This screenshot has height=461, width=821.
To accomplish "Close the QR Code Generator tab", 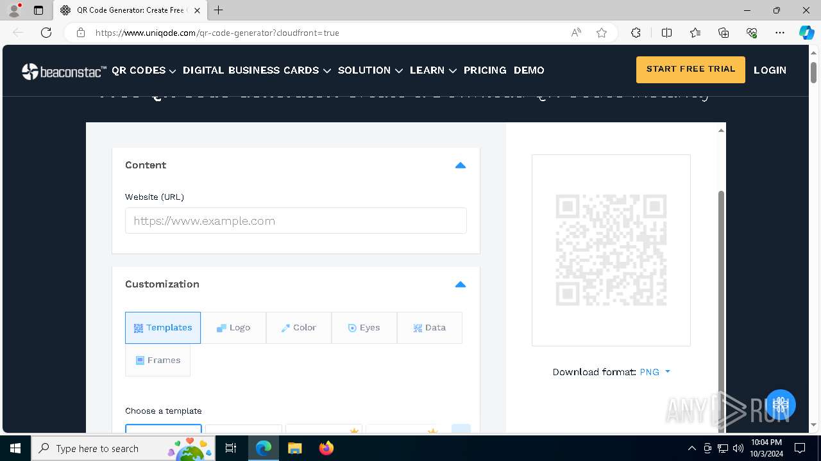I will (197, 10).
